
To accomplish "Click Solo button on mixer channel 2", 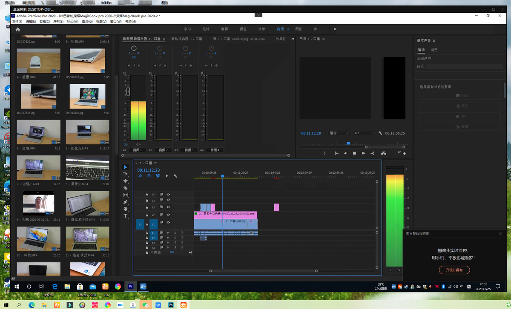I will (160, 66).
